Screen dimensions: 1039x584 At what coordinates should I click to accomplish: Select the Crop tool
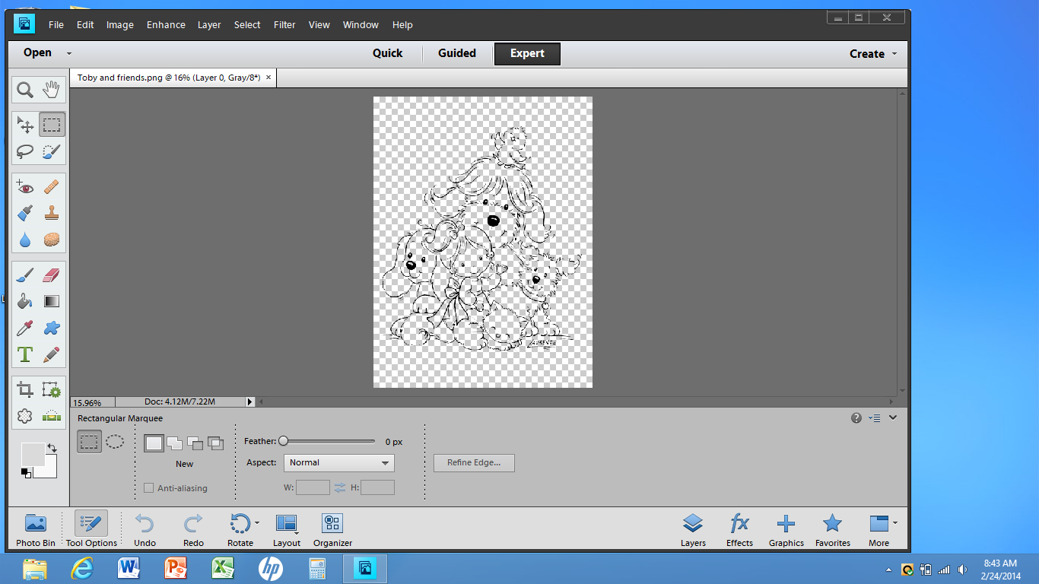point(25,390)
